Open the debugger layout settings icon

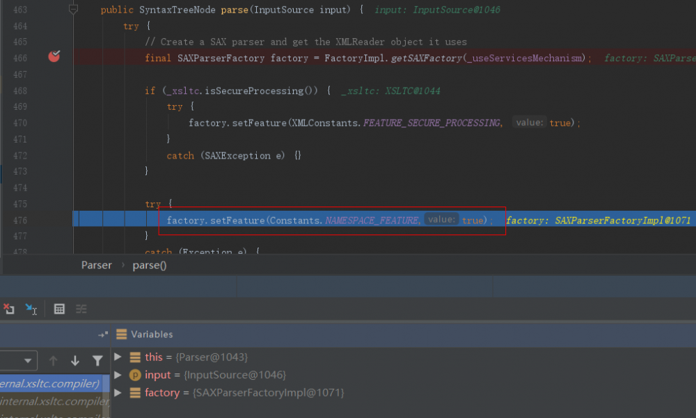click(x=81, y=309)
